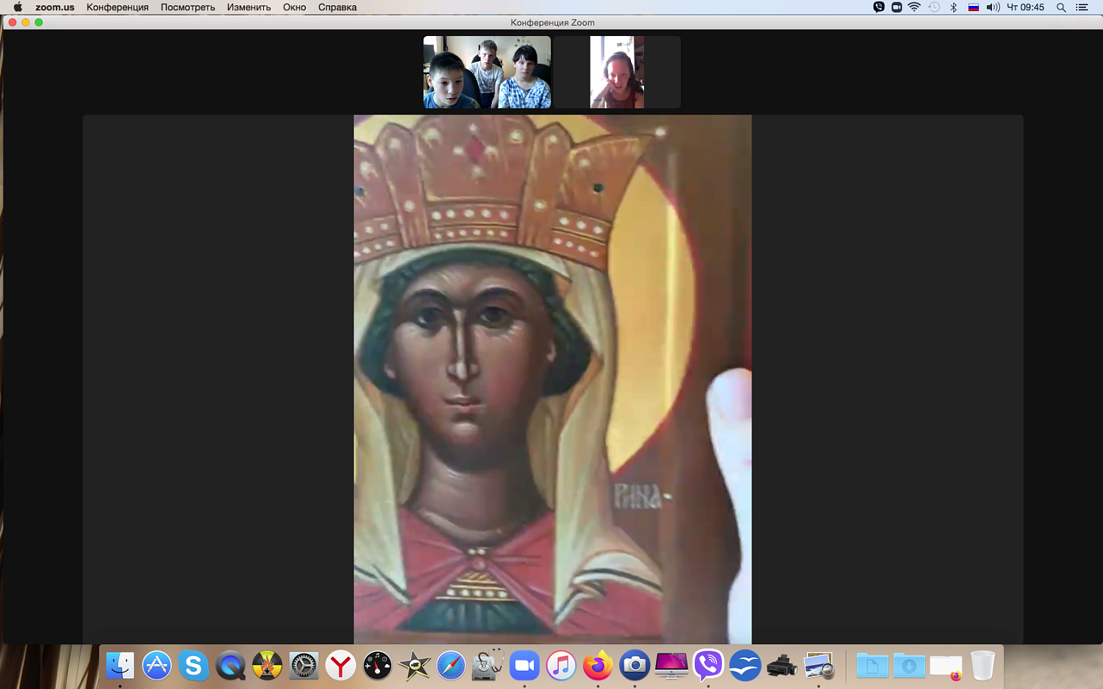
Task: Open the Окно menu
Action: (295, 7)
